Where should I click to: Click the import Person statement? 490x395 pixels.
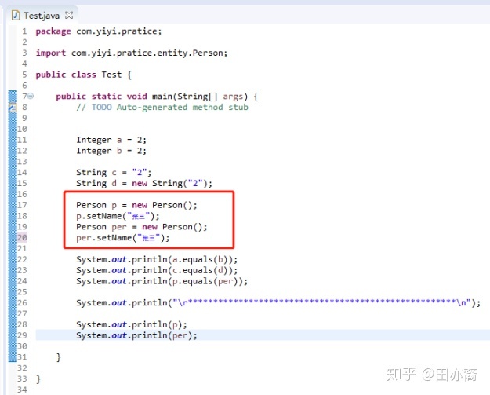tap(132, 53)
